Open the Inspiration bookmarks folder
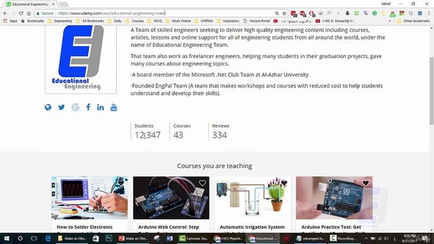Image resolution: width=434 pixels, height=244 pixels. coord(228,21)
